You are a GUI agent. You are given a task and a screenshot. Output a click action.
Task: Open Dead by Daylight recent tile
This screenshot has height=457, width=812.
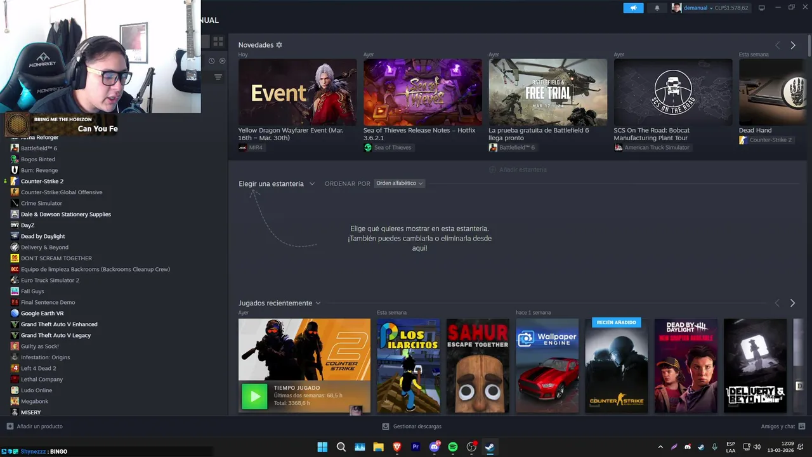686,366
